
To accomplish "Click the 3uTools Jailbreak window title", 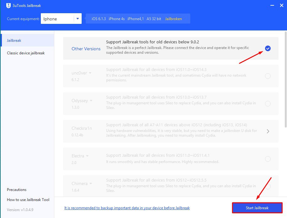I will (x=27, y=5).
